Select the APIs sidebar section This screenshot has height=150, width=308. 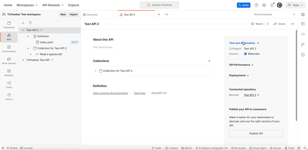9,37
